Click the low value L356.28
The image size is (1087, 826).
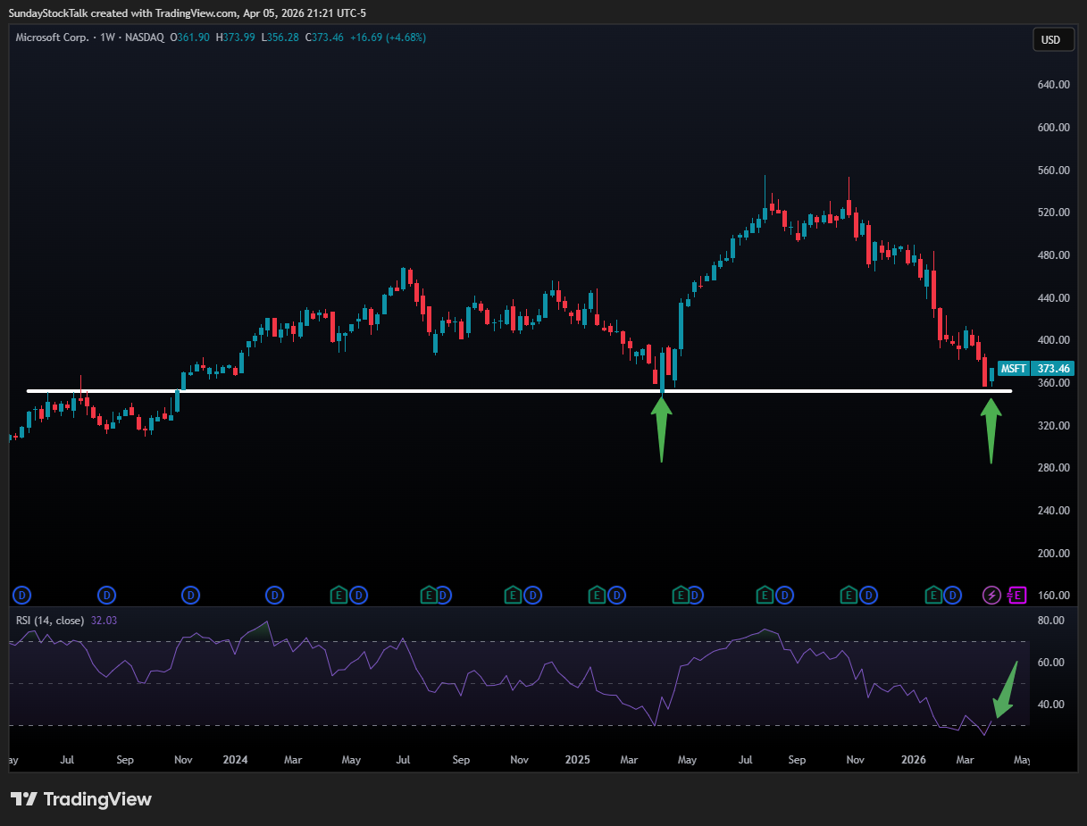click(x=280, y=38)
